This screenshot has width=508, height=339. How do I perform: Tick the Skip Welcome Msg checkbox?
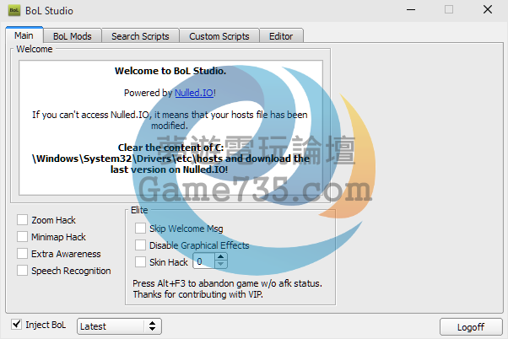coord(140,229)
